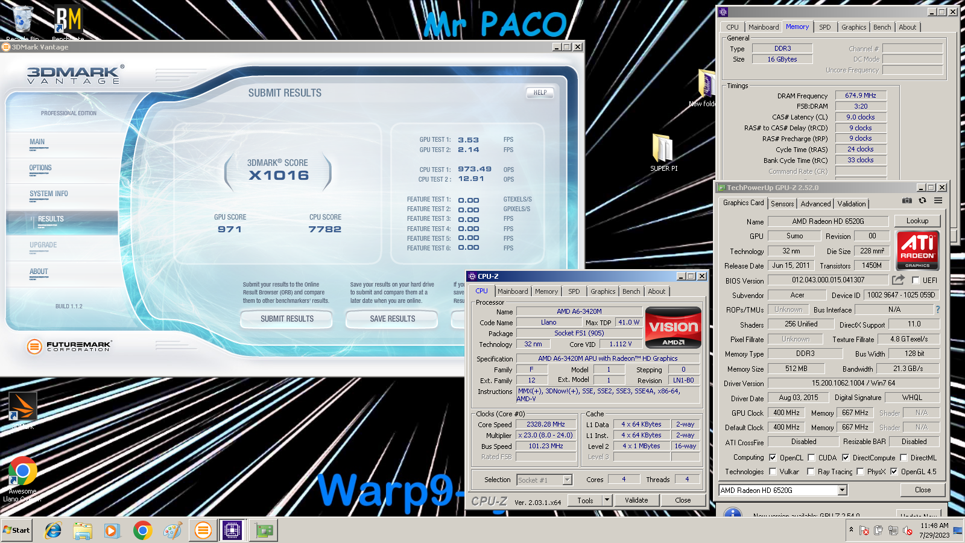
Task: Click the ATI Radeon Graphics logo
Action: click(x=917, y=250)
